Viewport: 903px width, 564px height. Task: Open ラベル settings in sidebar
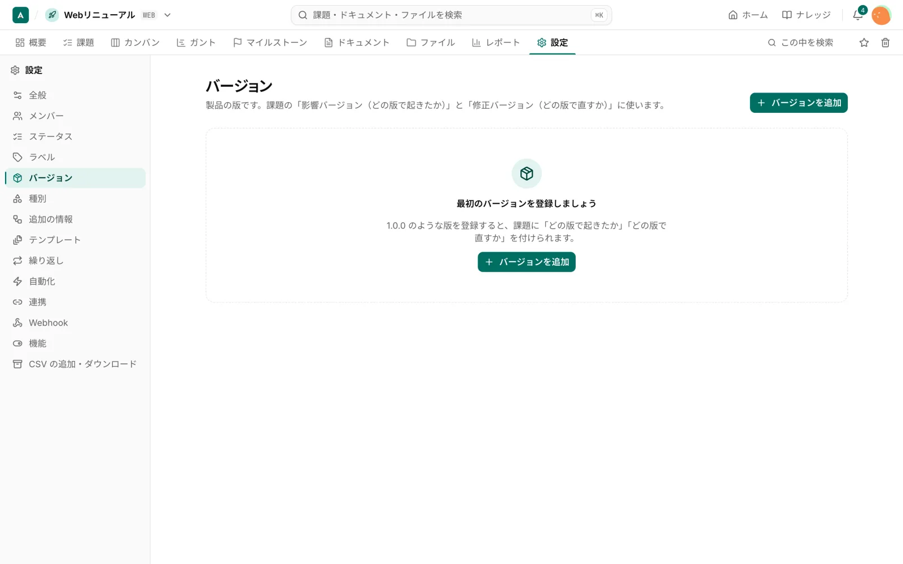75,157
